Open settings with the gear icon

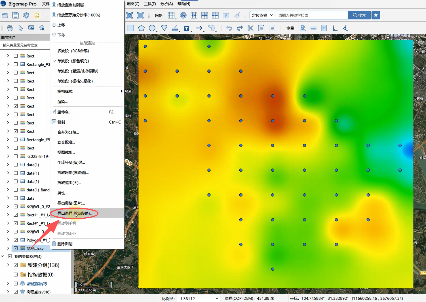tap(26, 15)
